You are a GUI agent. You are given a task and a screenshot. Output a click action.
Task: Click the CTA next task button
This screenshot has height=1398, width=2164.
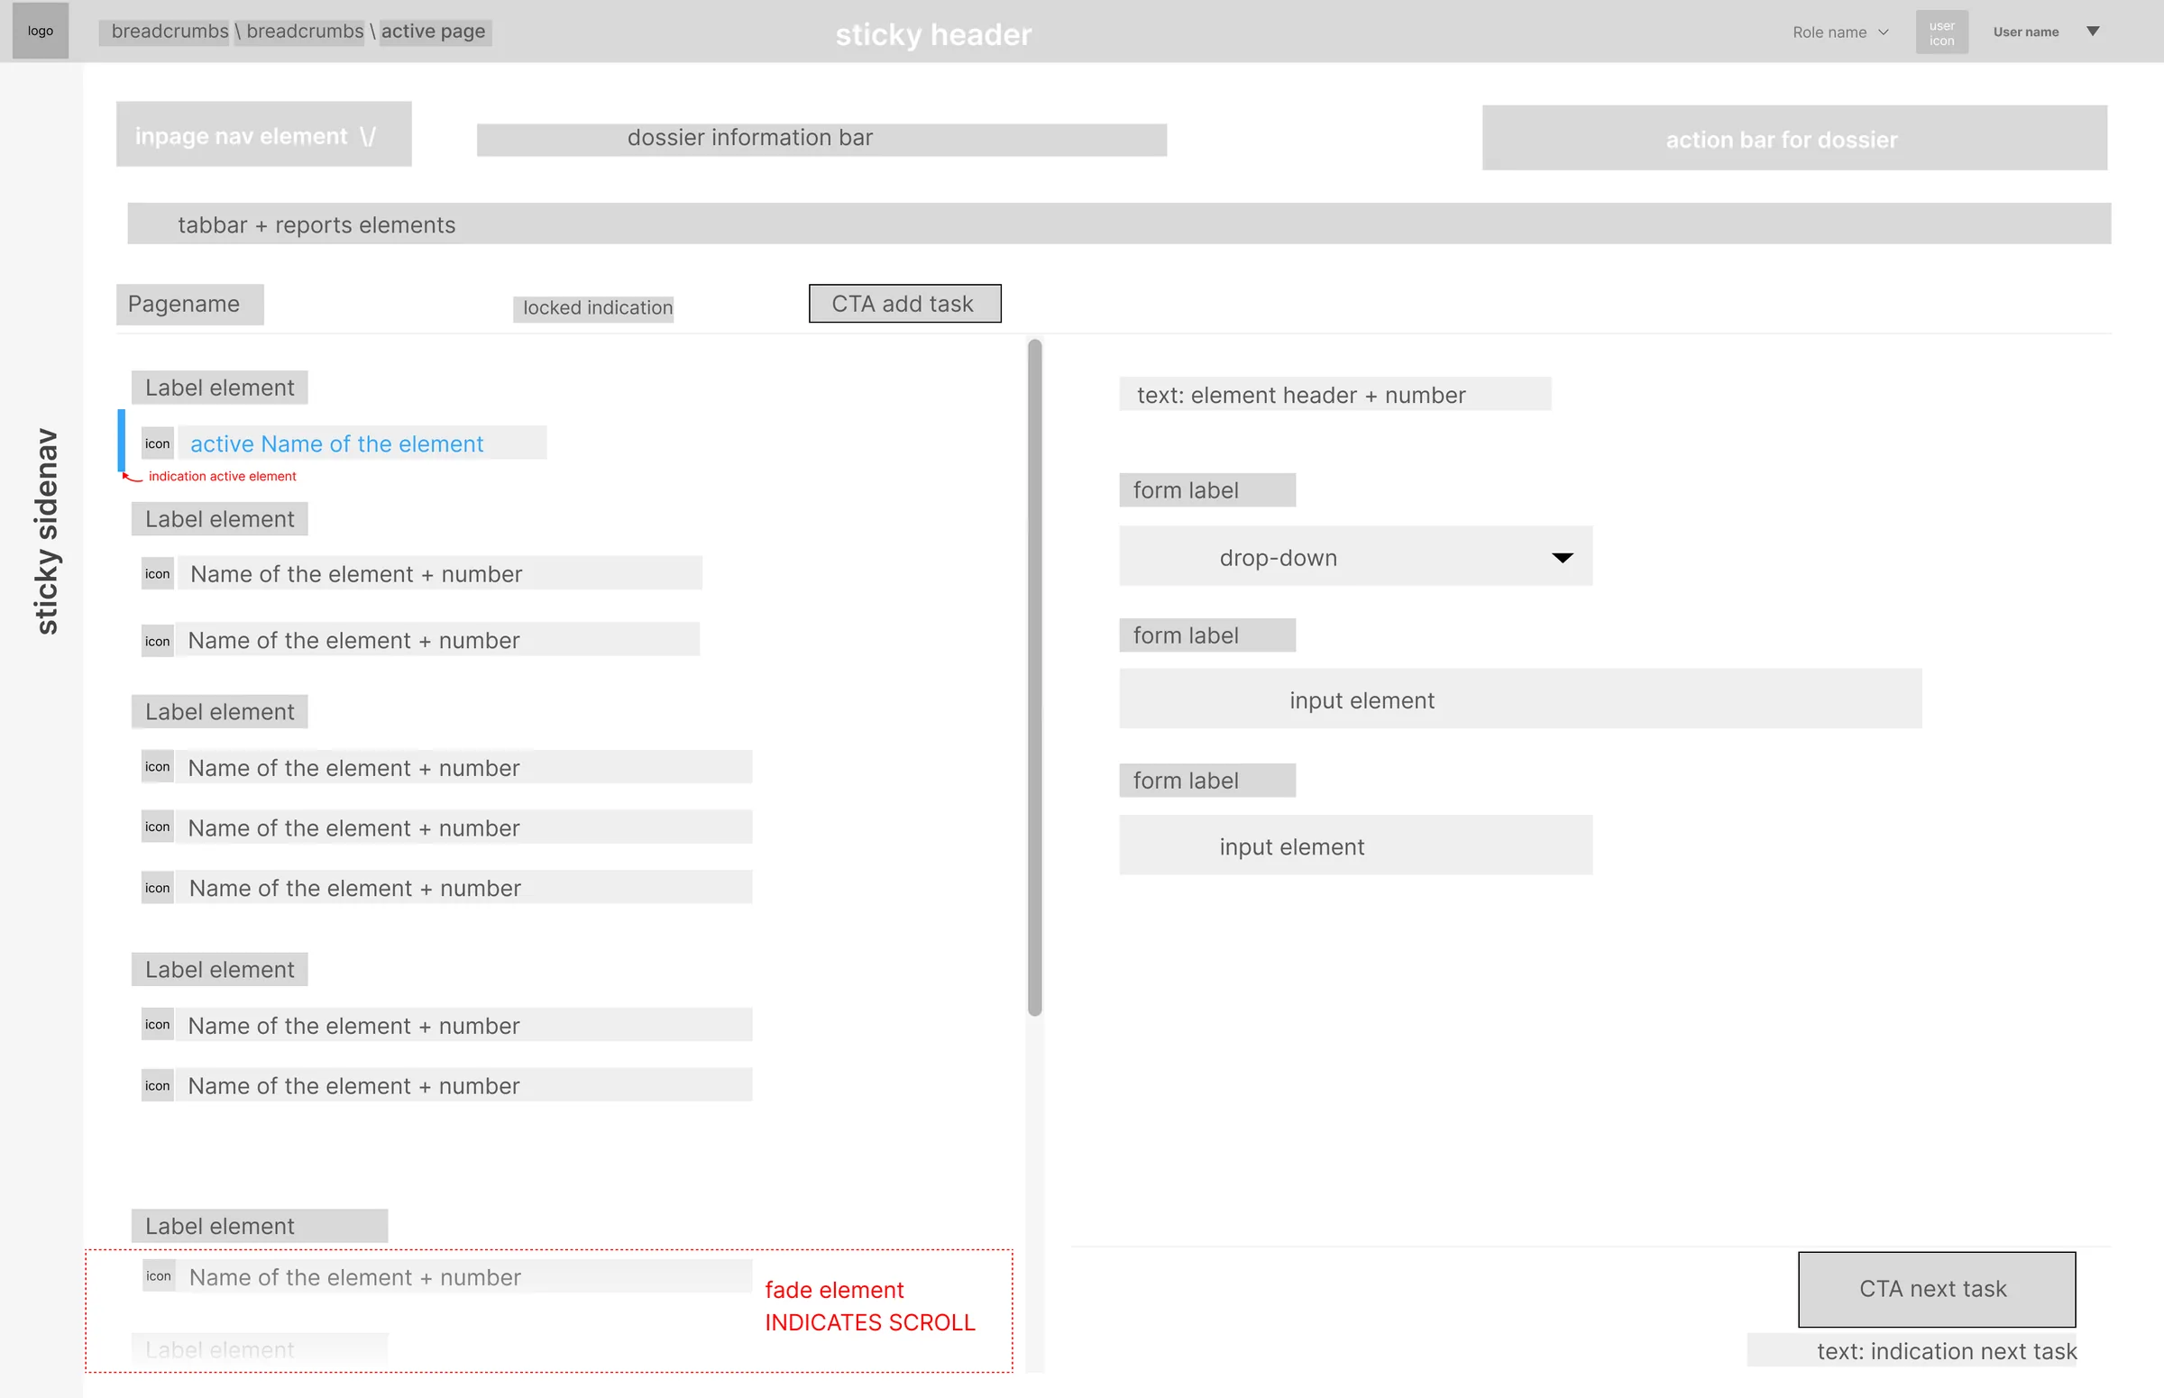click(1936, 1289)
